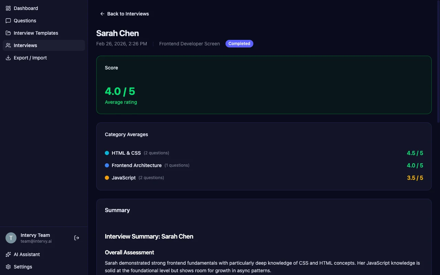Screen dimensions: 440x275
Task: Select the 4.5 / 5 HTML & CSS rating
Action: pyautogui.click(x=415, y=153)
